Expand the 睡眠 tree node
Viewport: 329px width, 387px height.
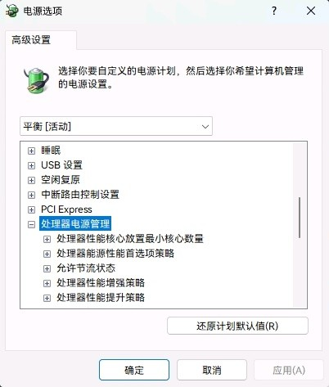tap(31, 151)
